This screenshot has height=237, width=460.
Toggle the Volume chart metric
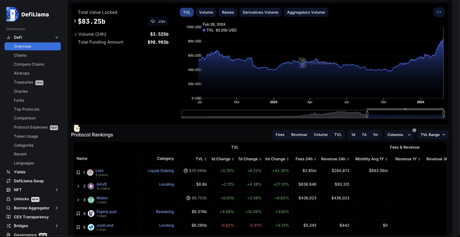(207, 12)
